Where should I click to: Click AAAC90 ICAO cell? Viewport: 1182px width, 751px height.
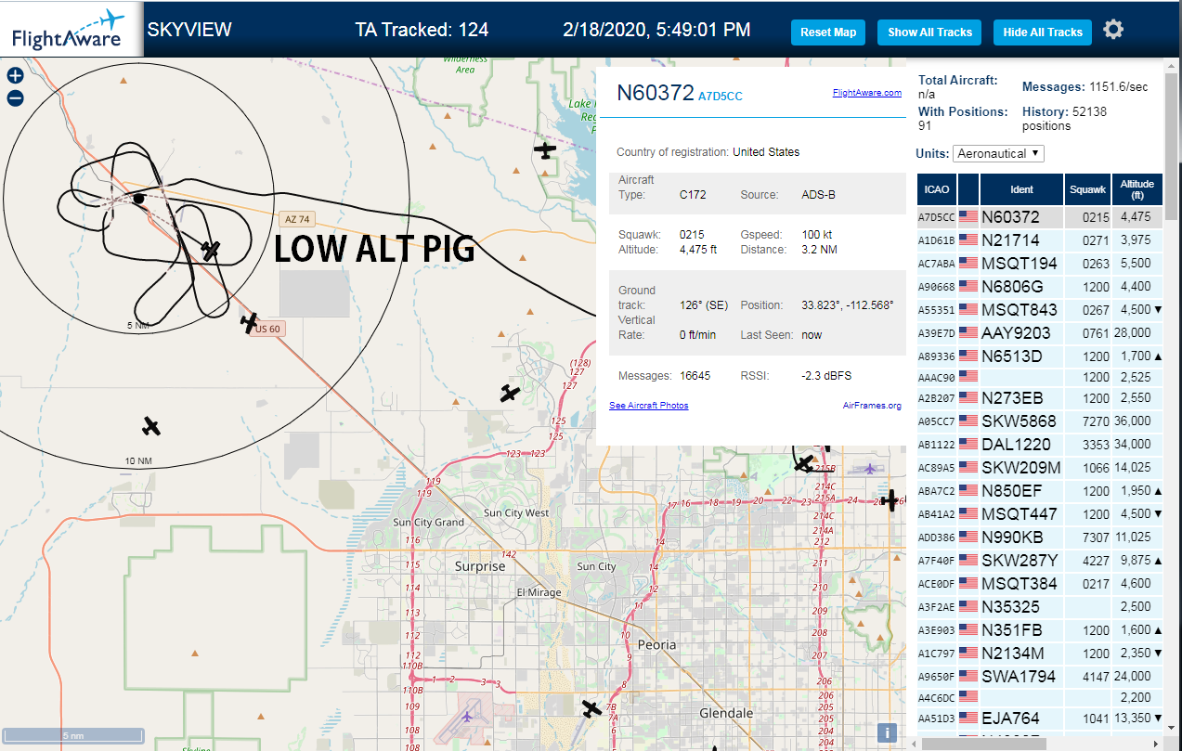click(937, 377)
